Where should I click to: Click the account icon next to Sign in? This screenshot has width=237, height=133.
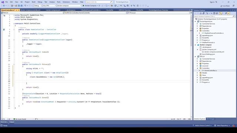[216, 2]
